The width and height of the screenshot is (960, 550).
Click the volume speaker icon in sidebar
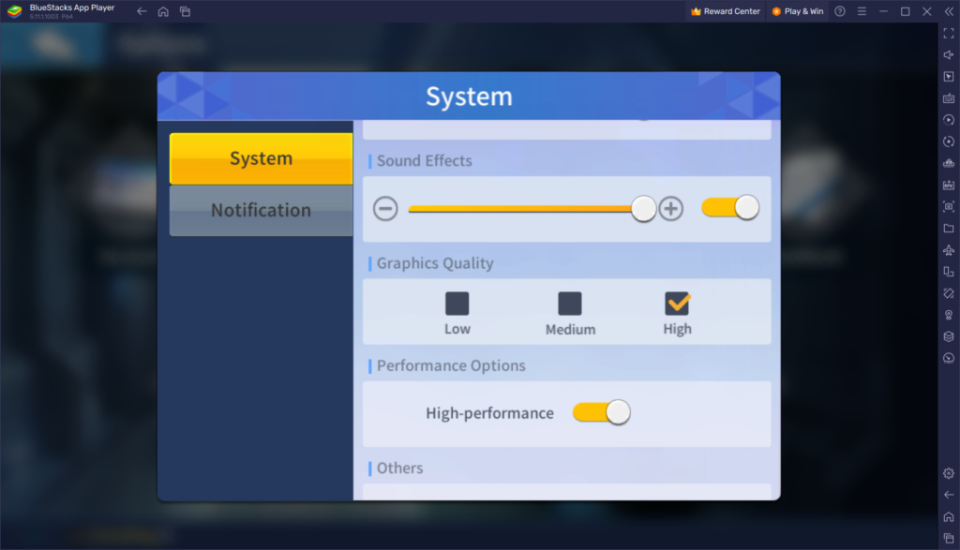[x=949, y=54]
